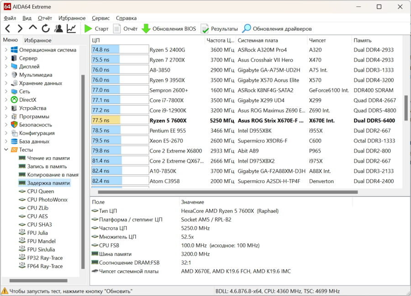Go forward with the right arrow icon
Screen dimensions: 411x296
tap(20, 28)
